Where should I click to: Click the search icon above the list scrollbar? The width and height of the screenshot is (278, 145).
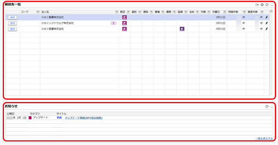(x=271, y=11)
